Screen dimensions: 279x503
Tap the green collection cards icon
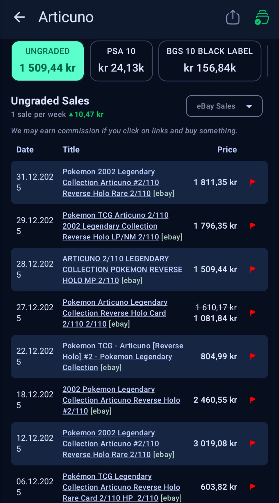pos(262,17)
